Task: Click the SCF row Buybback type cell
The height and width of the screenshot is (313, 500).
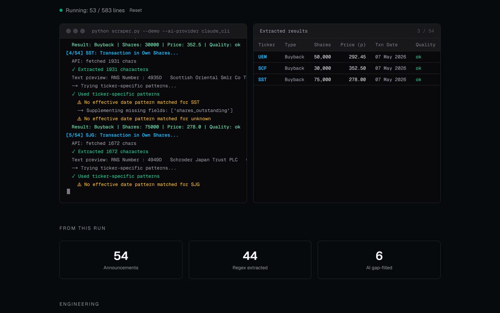Action: tap(295, 68)
